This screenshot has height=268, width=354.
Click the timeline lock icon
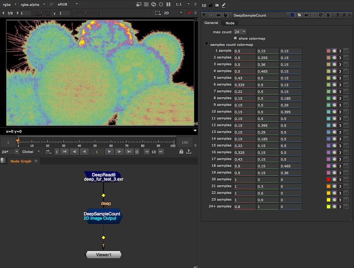(181, 152)
